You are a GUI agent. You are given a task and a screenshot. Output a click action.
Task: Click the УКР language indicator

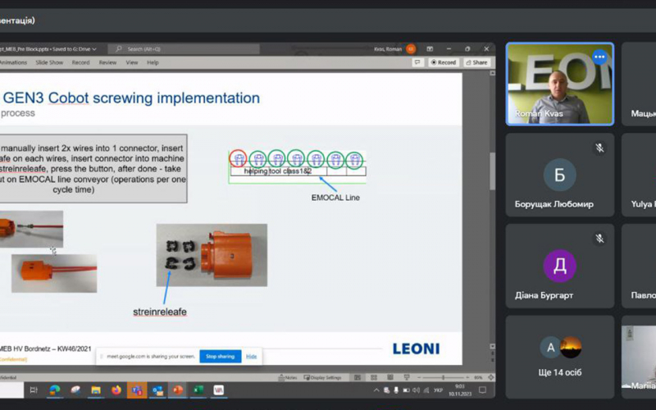click(438, 390)
